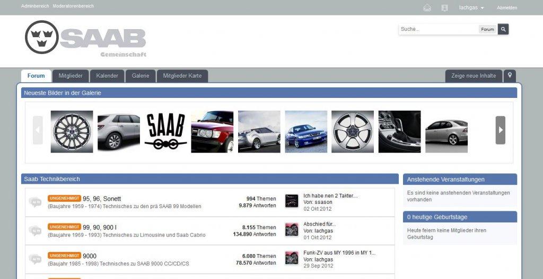Click lachgas's avatar in the 9000 row
The image size is (543, 279).
292,258
